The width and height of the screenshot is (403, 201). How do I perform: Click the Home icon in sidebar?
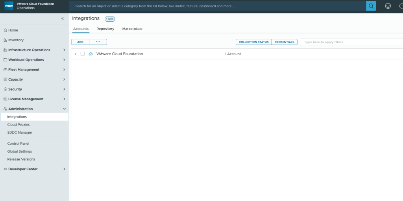click(5, 30)
